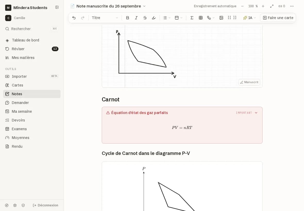Image resolution: width=304 pixels, height=211 pixels.
Task: Click Déconnexion to log out
Action: click(46, 205)
